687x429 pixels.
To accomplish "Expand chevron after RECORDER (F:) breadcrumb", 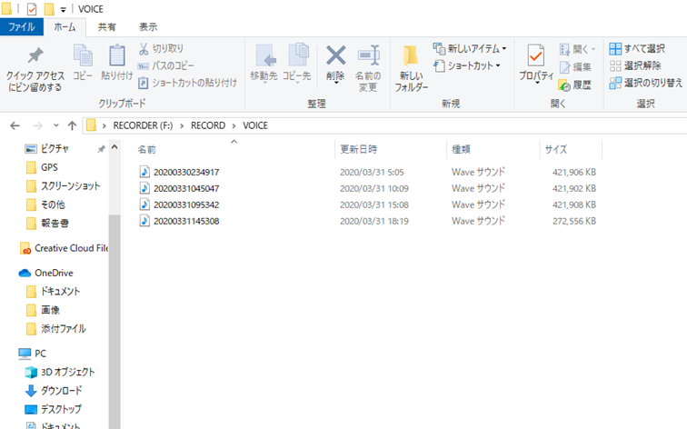I will click(182, 125).
